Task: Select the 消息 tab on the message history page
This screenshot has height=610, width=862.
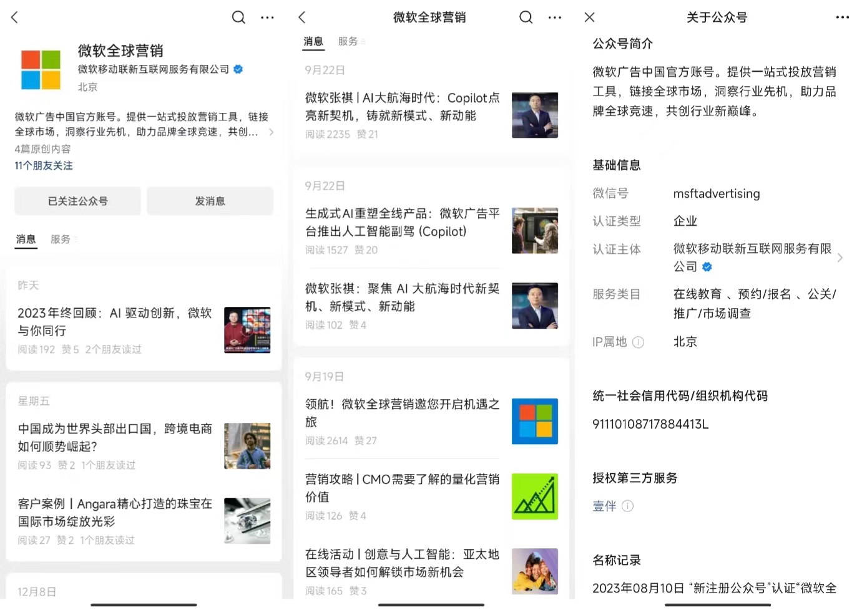Action: pyautogui.click(x=313, y=41)
